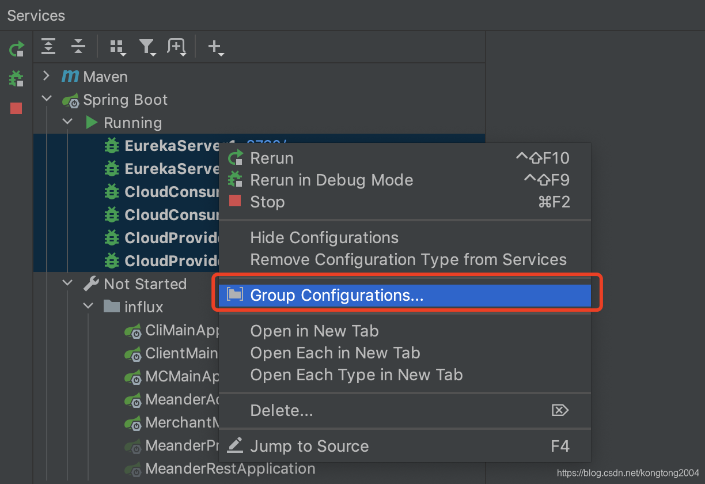Screen dimensions: 705x484
Task: Select MeanderRestApplication in the tree
Action: tap(230, 468)
